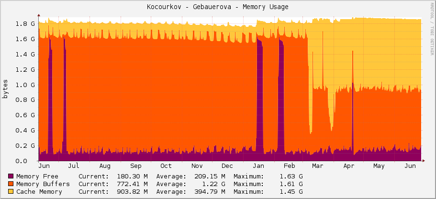Click the Cache Memory yellow legend swatch

tap(11, 192)
